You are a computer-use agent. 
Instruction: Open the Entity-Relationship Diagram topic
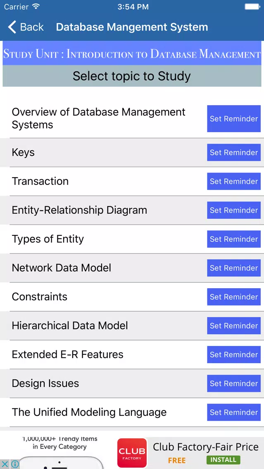[x=79, y=210]
